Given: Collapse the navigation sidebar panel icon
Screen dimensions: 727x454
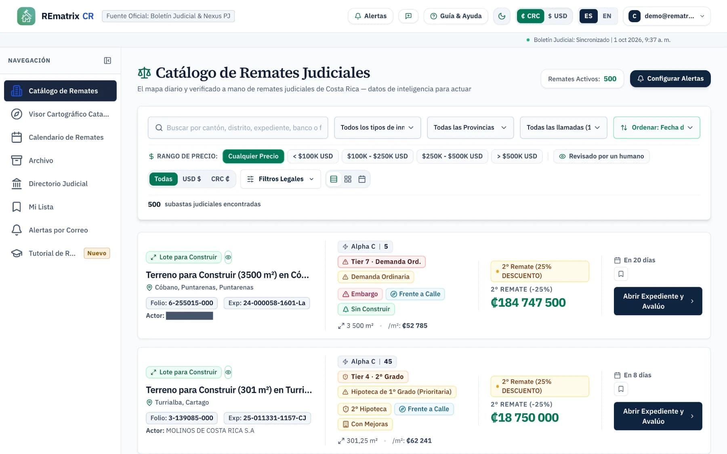Looking at the screenshot, I should (107, 61).
